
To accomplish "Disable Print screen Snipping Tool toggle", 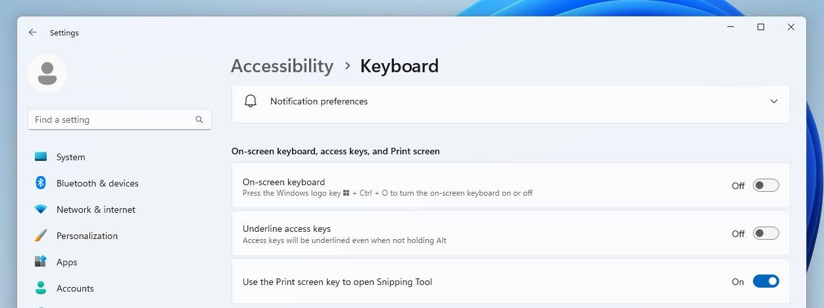I will point(765,281).
